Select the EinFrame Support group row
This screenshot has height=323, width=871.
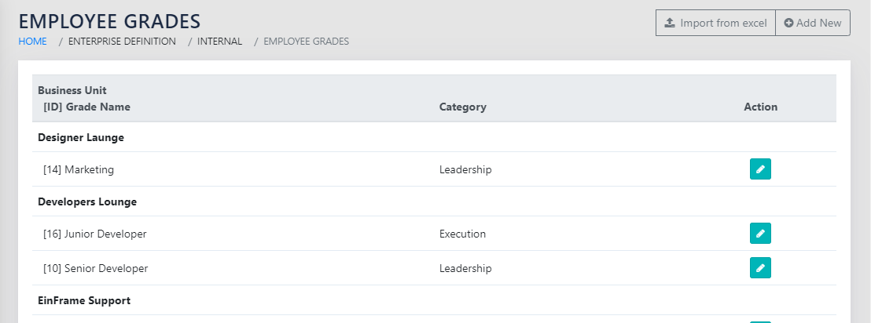pos(84,300)
